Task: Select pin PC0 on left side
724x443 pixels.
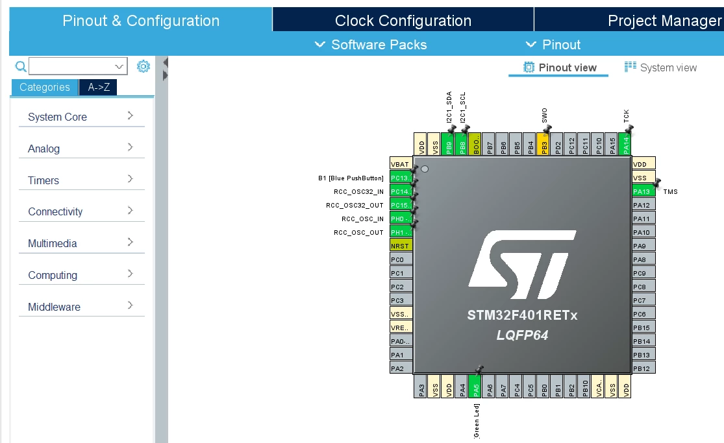Action: click(x=401, y=259)
